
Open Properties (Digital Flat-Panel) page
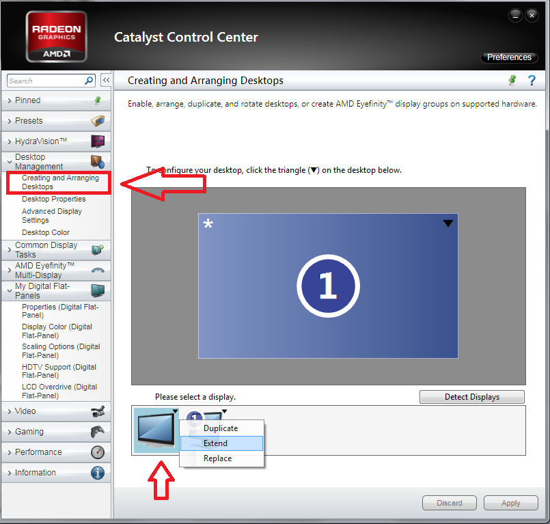click(60, 311)
